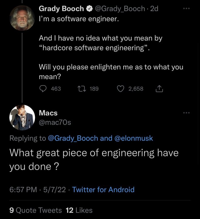Open the three-dot menu on Grady's tweet
This screenshot has width=200, height=219.
pos(186,9)
